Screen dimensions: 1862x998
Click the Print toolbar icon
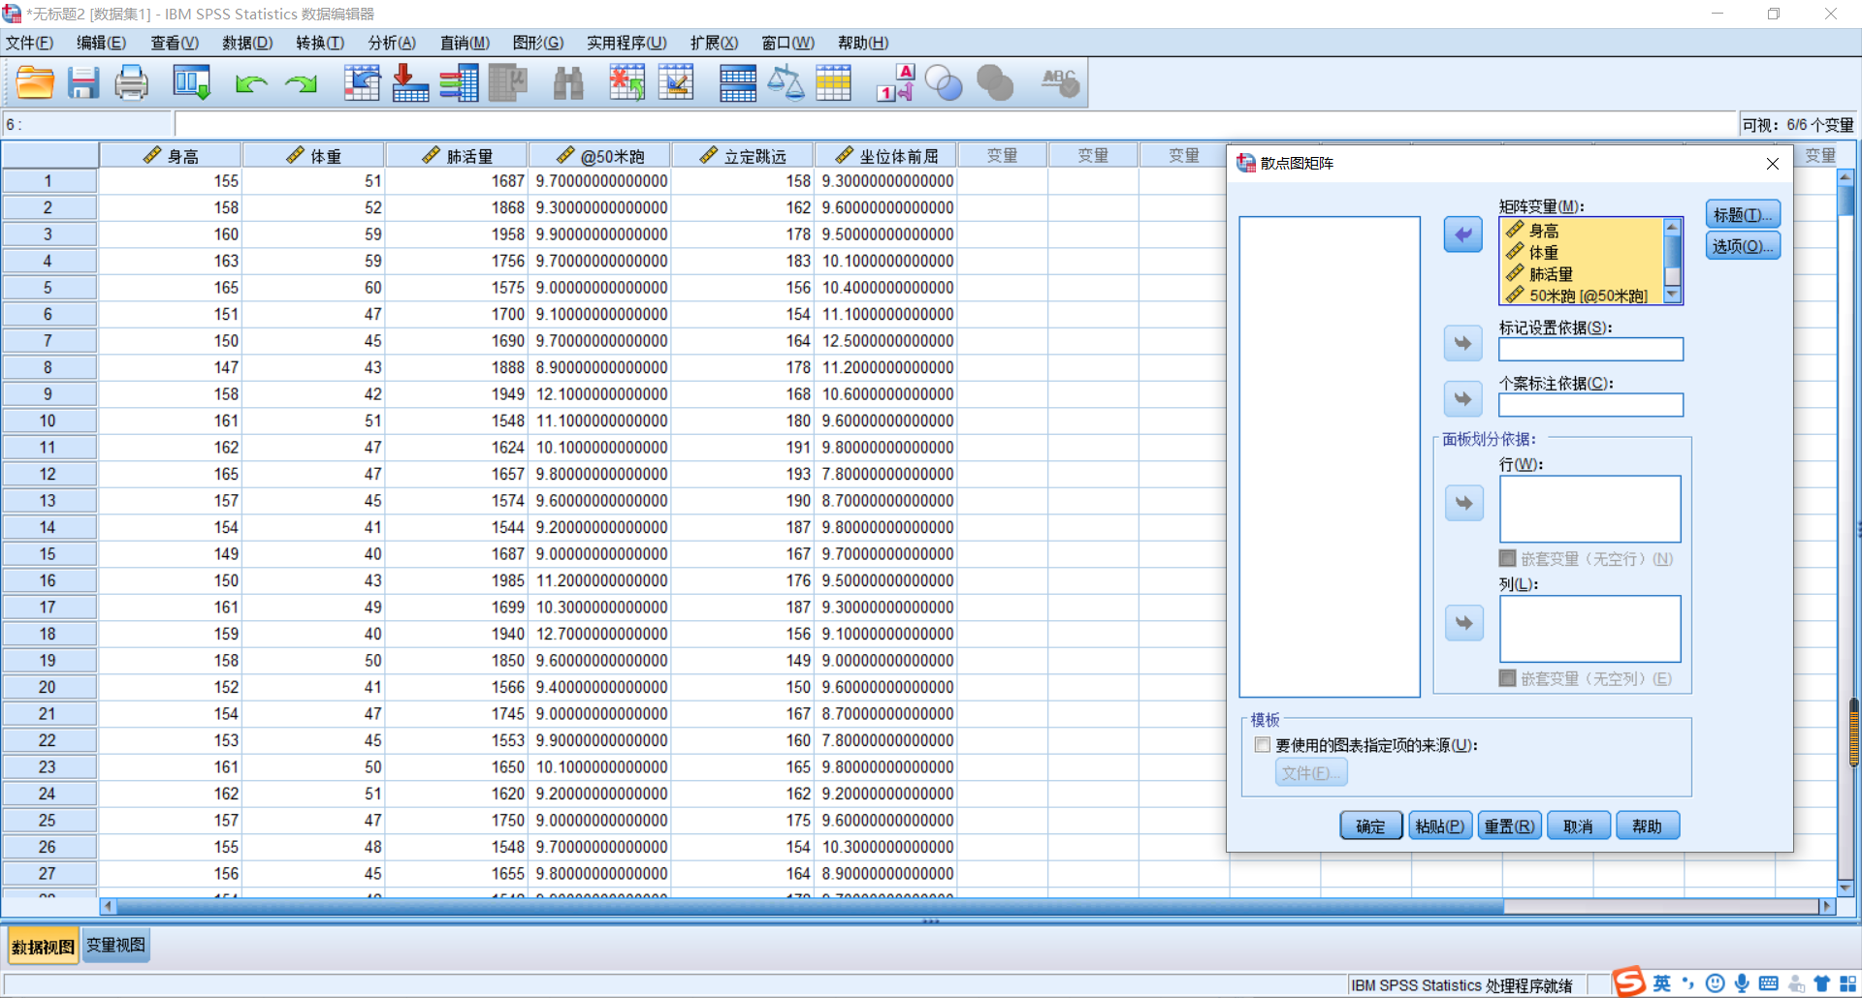coord(131,83)
